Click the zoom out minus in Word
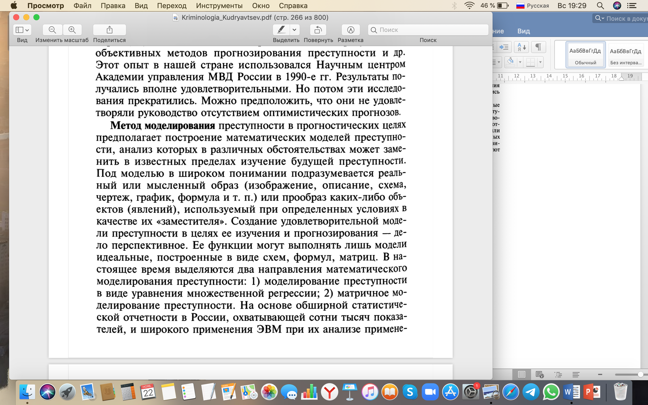648x405 pixels. click(x=600, y=374)
